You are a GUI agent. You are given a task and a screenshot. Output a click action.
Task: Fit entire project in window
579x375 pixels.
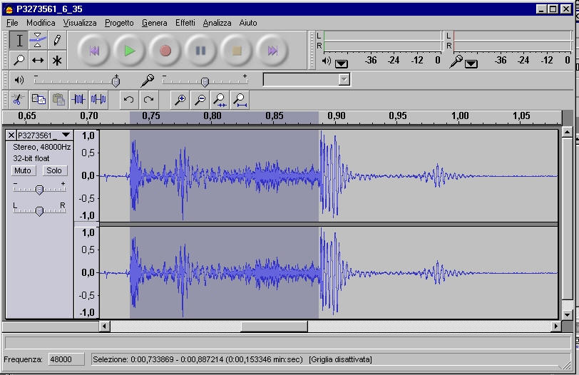tap(240, 99)
